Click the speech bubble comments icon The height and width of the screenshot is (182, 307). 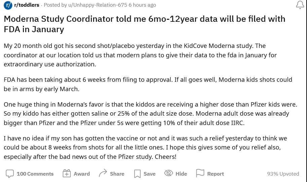10,174
